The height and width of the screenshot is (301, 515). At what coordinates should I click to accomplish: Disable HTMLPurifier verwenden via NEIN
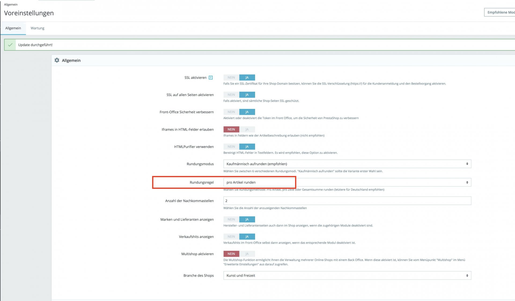231,147
